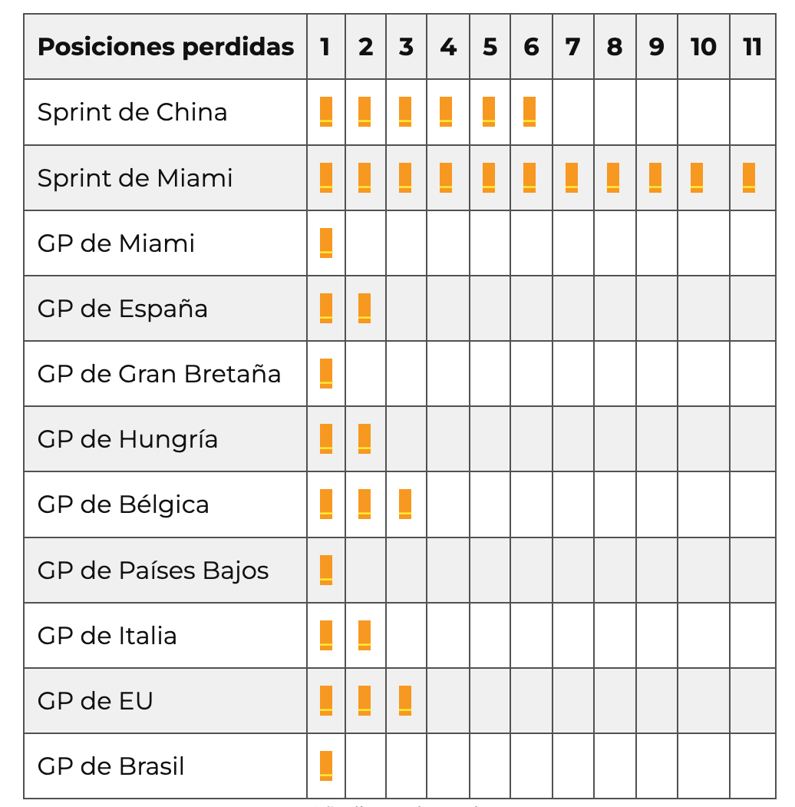This screenshot has width=795, height=807.
Task: Click orange marker in GP de Bélgica column 3
Action: click(405, 504)
